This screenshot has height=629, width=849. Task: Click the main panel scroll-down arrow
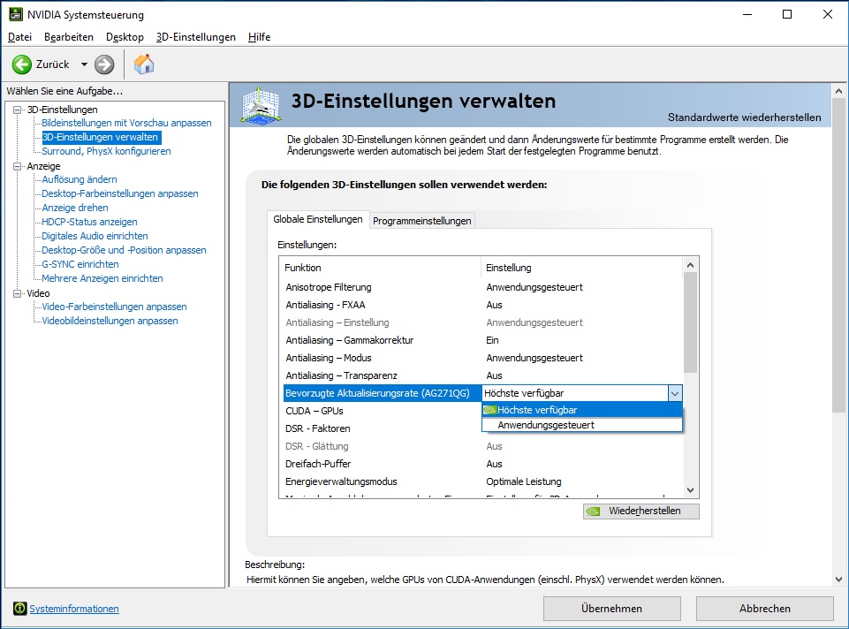838,580
